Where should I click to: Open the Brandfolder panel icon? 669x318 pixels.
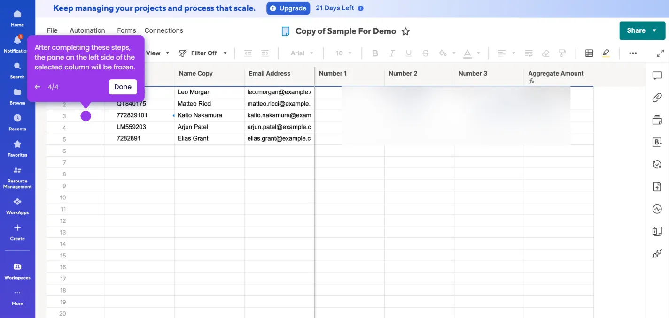657,142
